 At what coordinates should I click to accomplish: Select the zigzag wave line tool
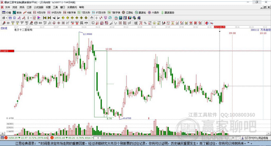[116, 23]
